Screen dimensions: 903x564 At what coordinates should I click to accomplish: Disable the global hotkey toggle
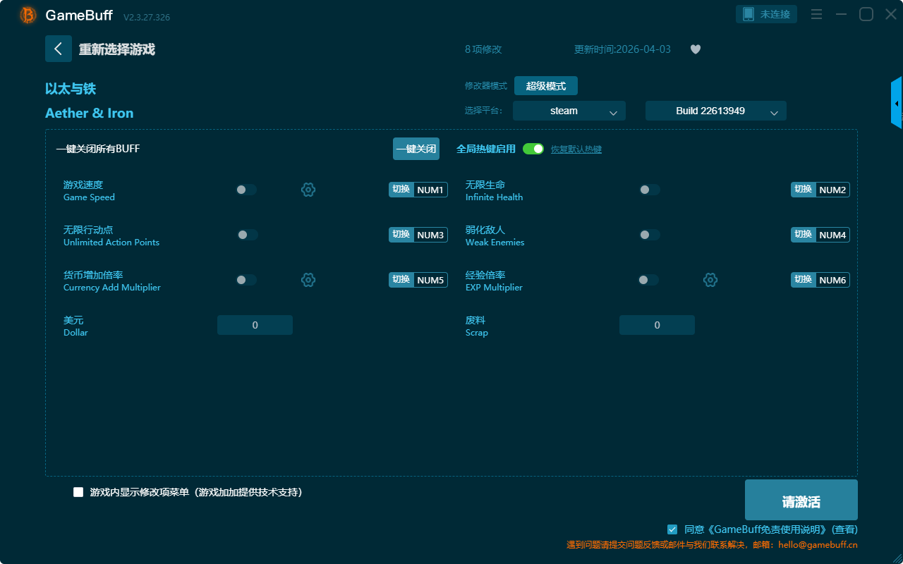tap(533, 149)
